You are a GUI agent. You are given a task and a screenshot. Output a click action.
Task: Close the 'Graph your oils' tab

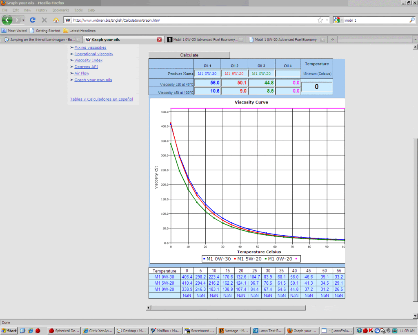[x=159, y=40]
